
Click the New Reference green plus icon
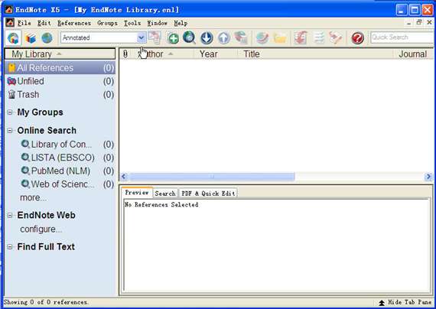click(173, 38)
